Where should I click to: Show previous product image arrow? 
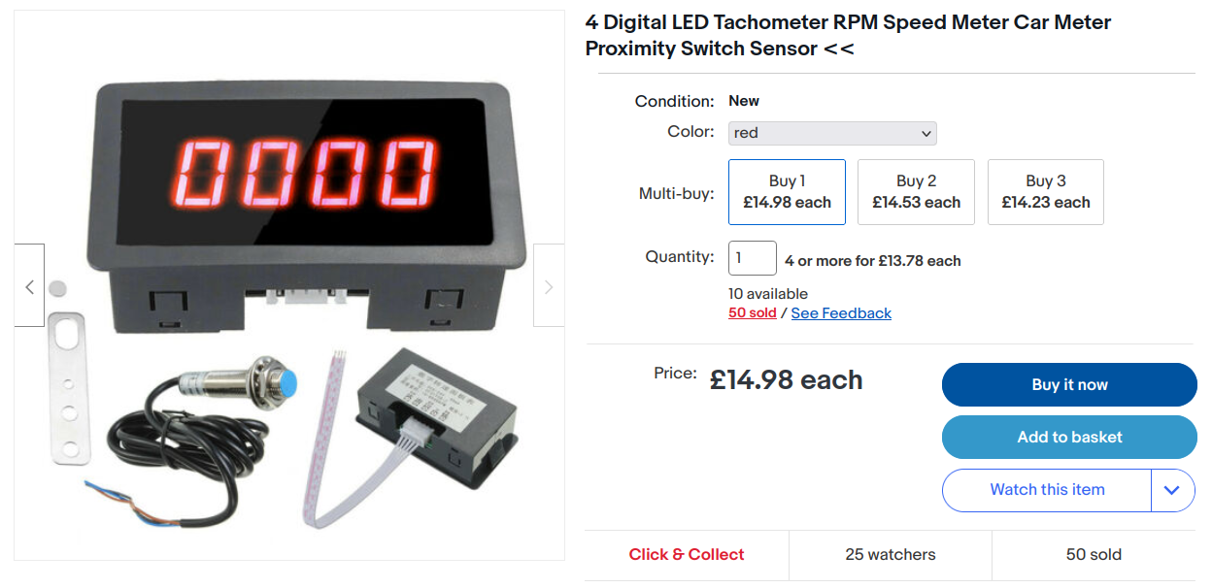[x=29, y=286]
